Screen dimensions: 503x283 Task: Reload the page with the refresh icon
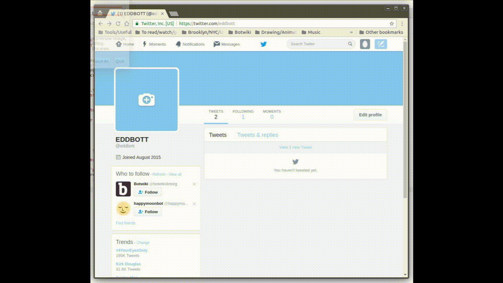(x=118, y=24)
